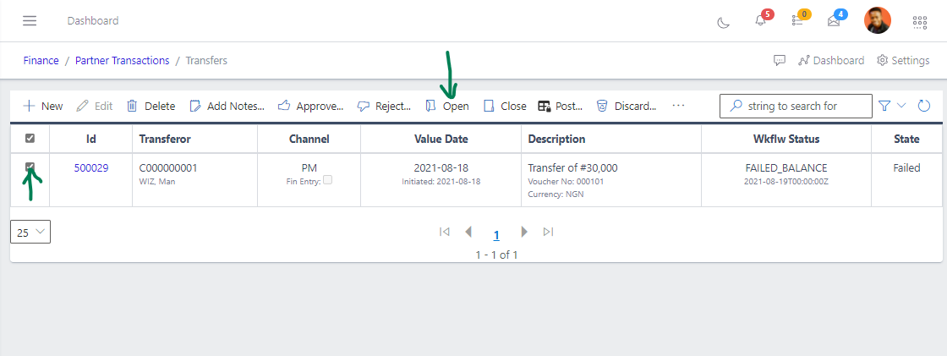Approve the selected transfer
Image resolution: width=947 pixels, height=356 pixels.
pyautogui.click(x=310, y=106)
